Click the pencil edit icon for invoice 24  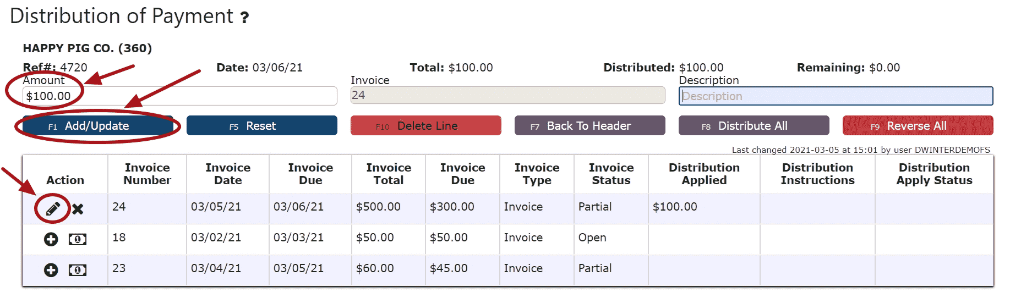point(53,209)
